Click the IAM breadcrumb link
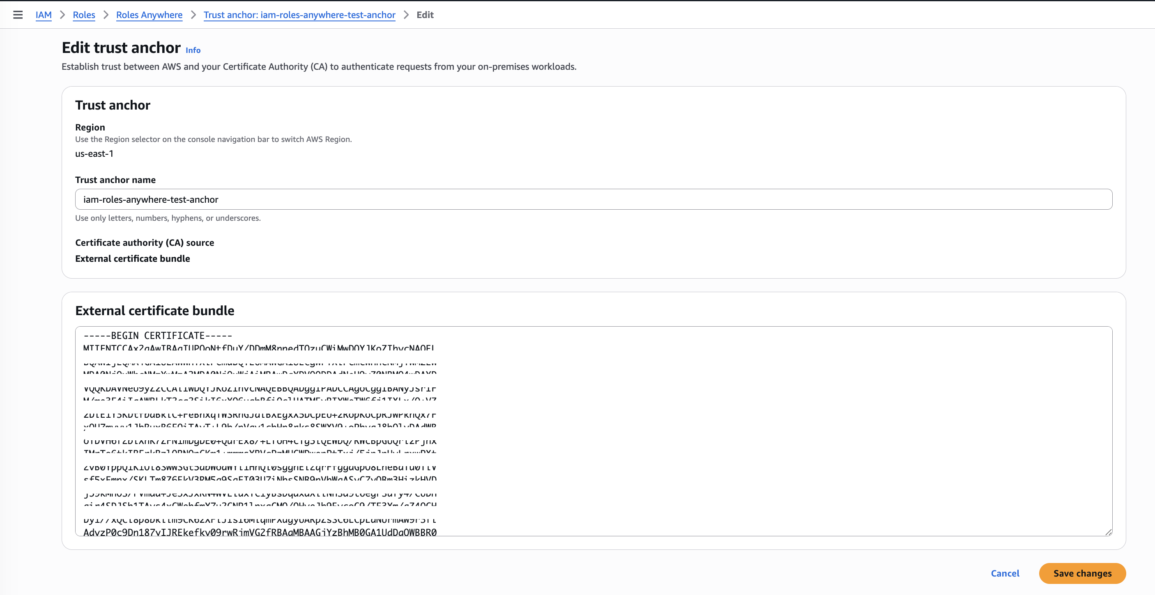This screenshot has width=1155, height=595. [44, 15]
